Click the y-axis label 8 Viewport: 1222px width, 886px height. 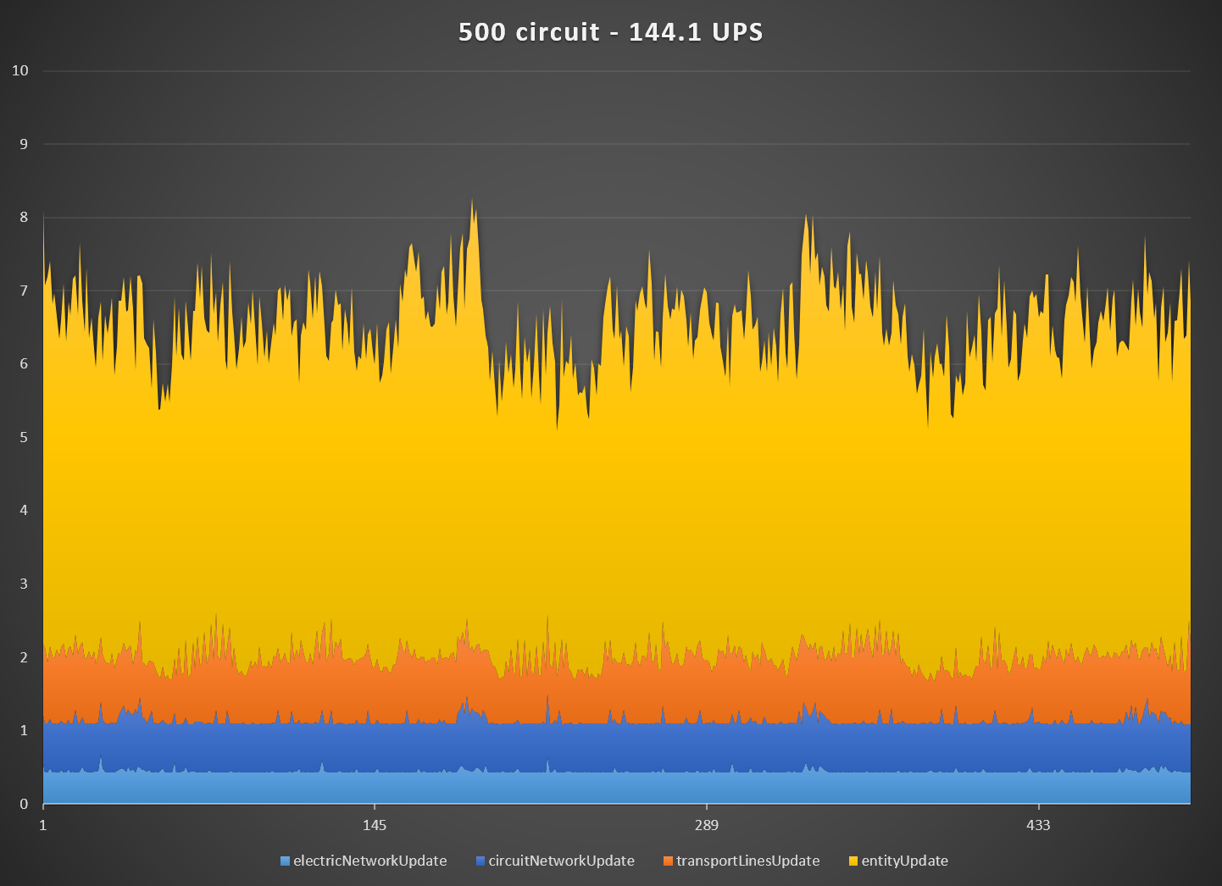25,217
